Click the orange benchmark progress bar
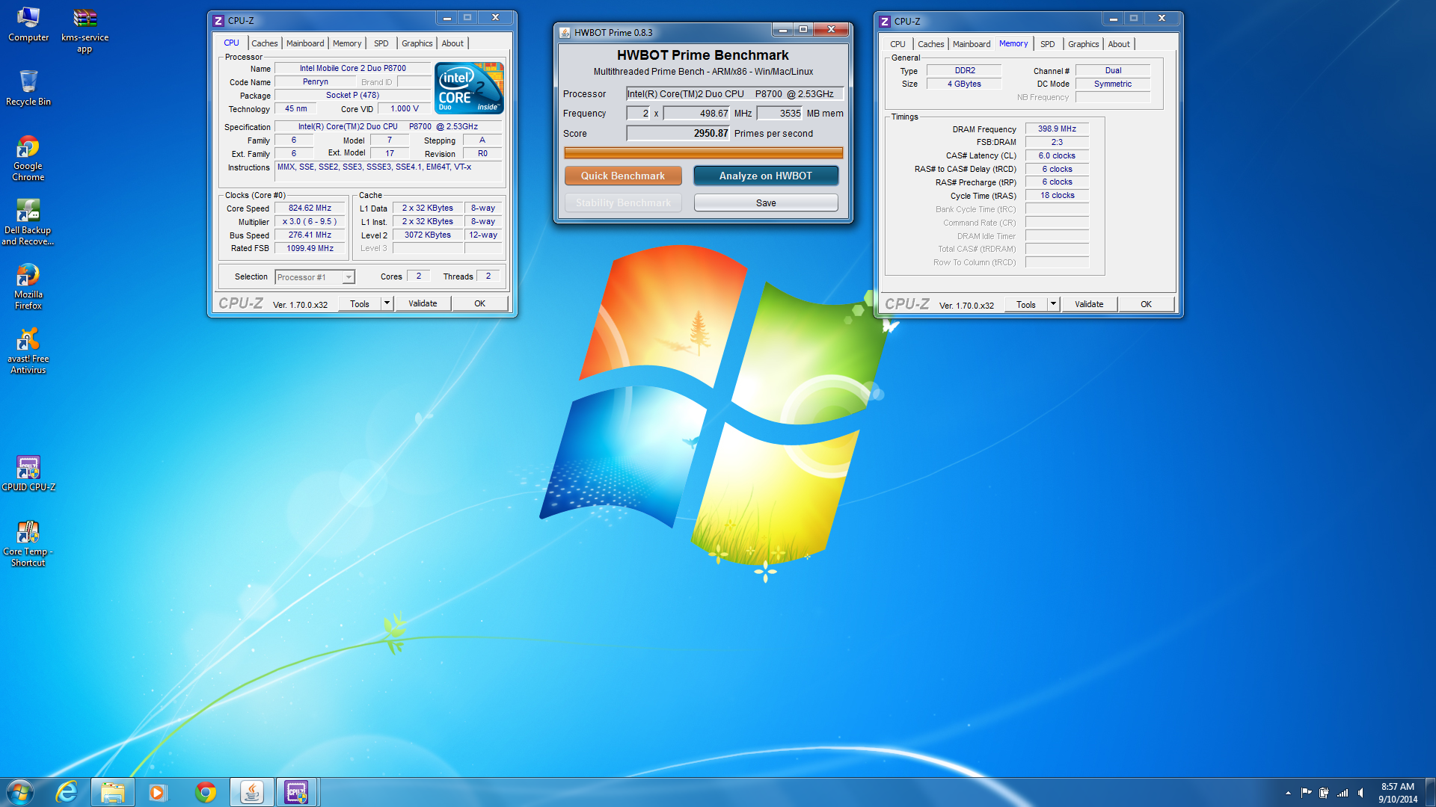The width and height of the screenshot is (1436, 807). [x=703, y=152]
